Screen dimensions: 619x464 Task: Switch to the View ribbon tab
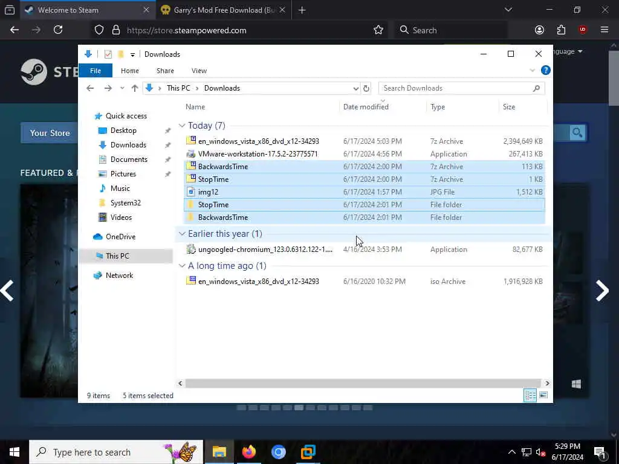tap(199, 71)
